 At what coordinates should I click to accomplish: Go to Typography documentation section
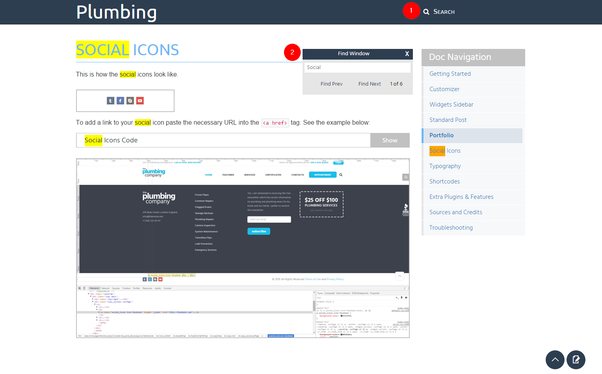(445, 166)
